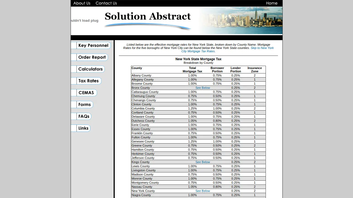353x198 pixels.
Task: Open the Order Report section
Action: point(90,57)
